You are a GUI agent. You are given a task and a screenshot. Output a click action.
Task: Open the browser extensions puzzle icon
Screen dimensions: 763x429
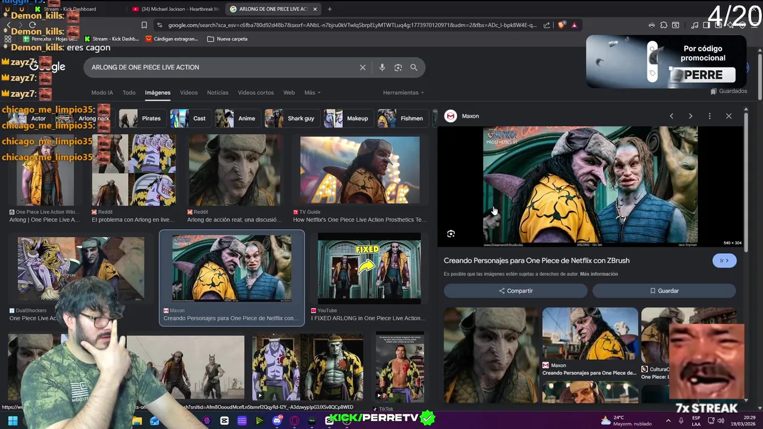coord(663,25)
